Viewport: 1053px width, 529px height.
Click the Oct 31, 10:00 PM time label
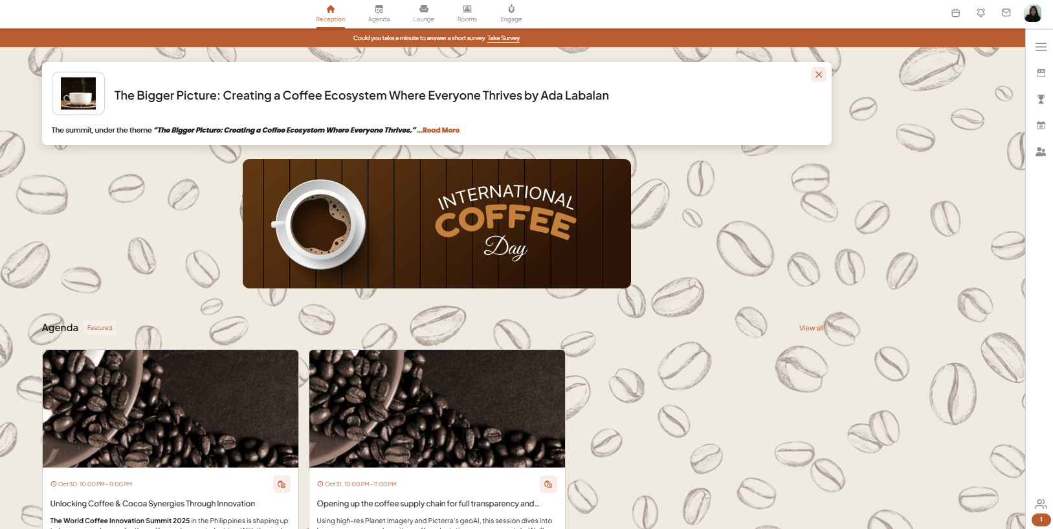(357, 484)
